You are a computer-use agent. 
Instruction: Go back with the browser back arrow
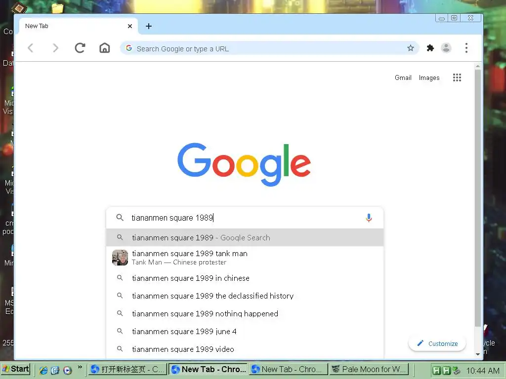(x=30, y=48)
